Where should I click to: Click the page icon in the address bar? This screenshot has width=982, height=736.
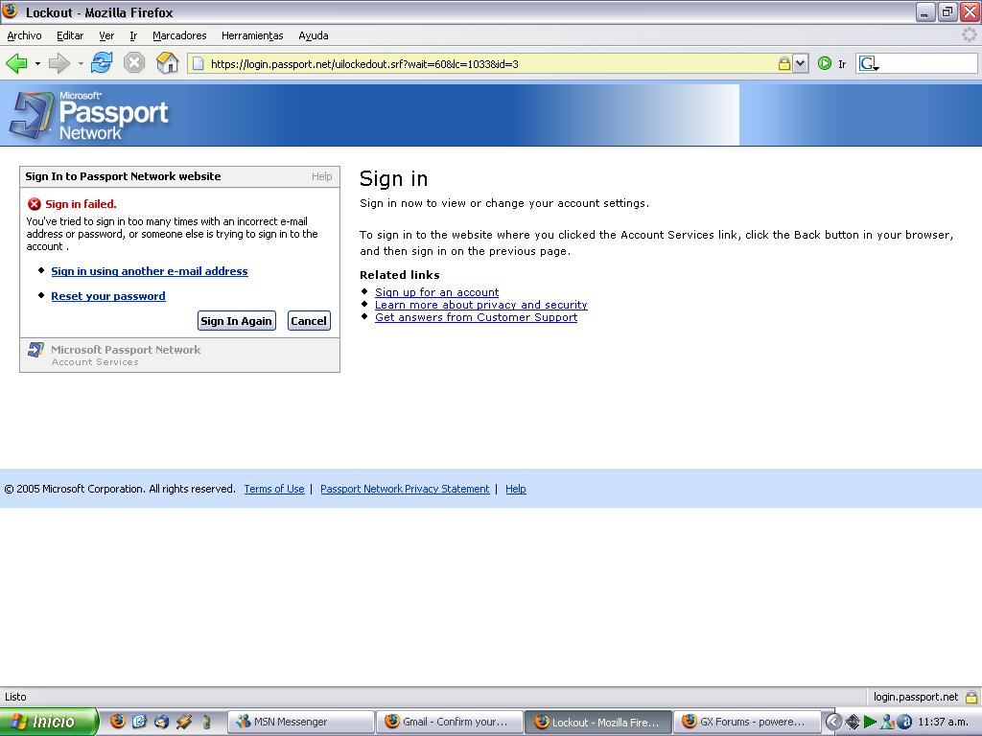pyautogui.click(x=198, y=64)
